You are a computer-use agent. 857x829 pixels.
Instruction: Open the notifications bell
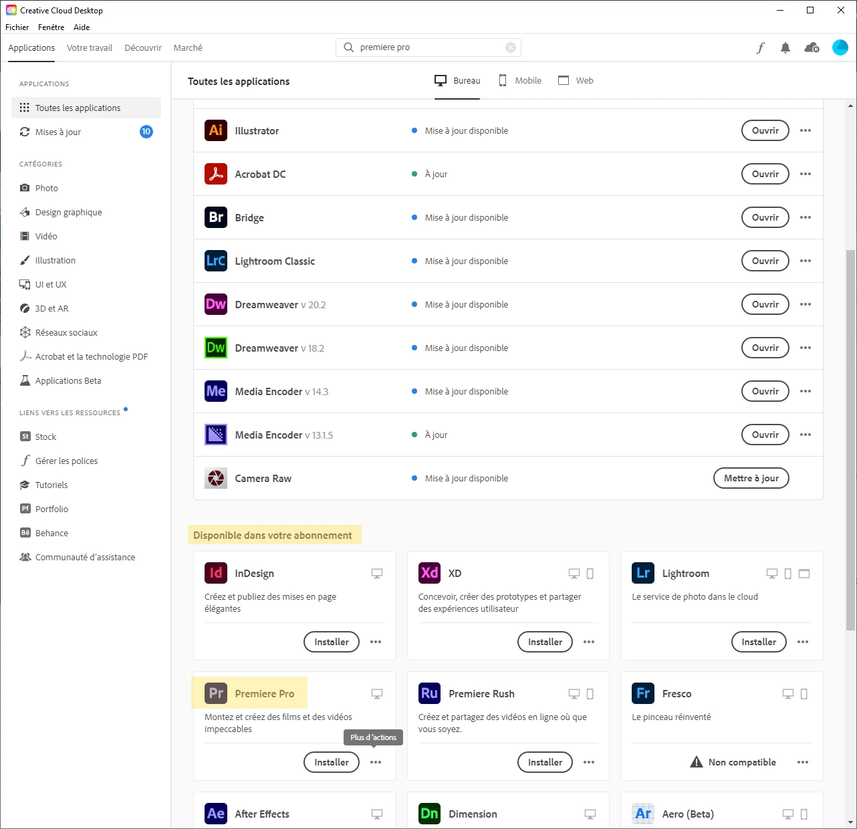785,47
